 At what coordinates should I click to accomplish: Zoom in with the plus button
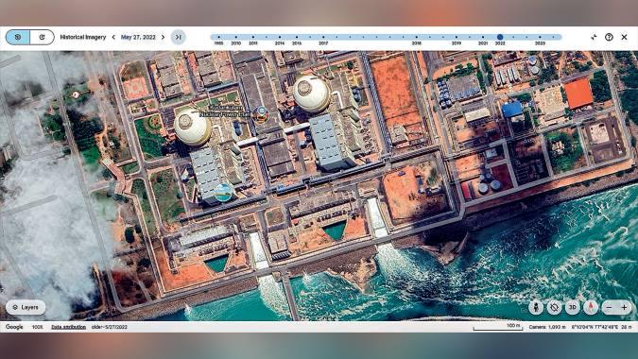[x=624, y=307]
